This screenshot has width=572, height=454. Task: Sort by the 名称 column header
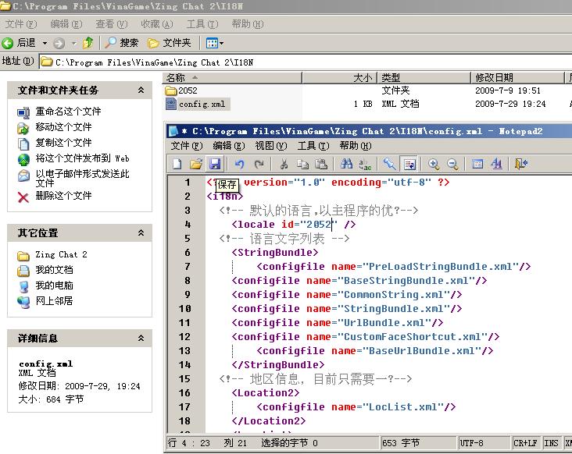[x=232, y=77]
